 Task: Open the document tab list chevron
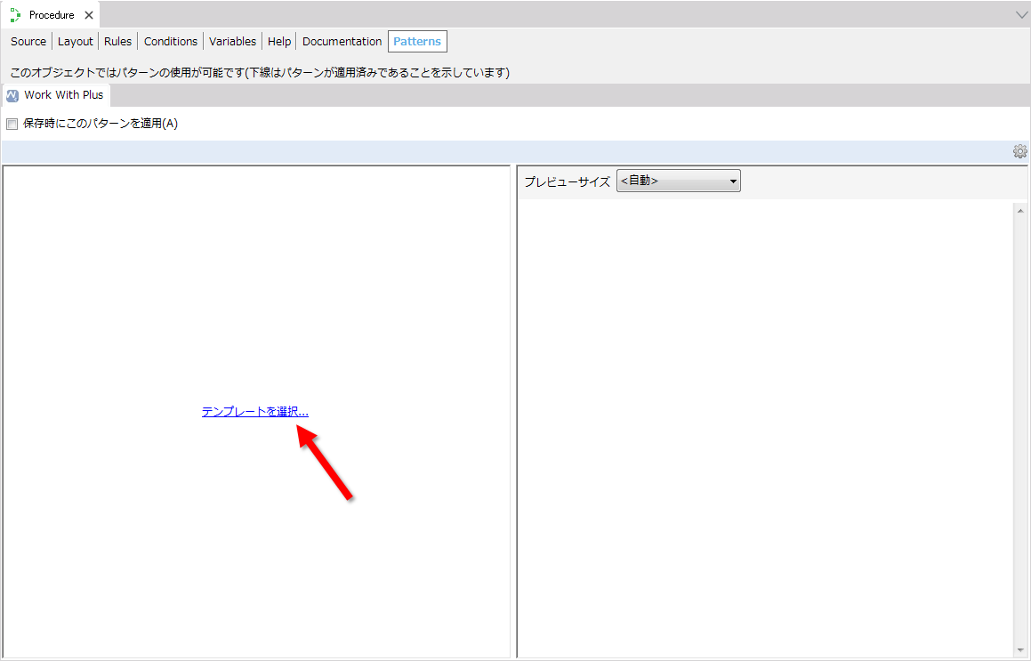(1021, 15)
